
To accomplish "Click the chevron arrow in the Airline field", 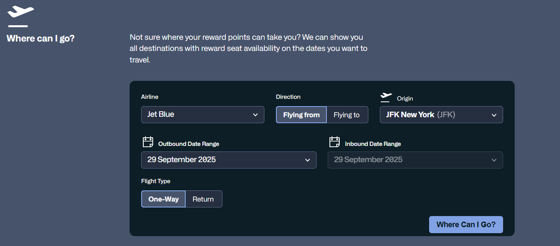I will point(255,115).
